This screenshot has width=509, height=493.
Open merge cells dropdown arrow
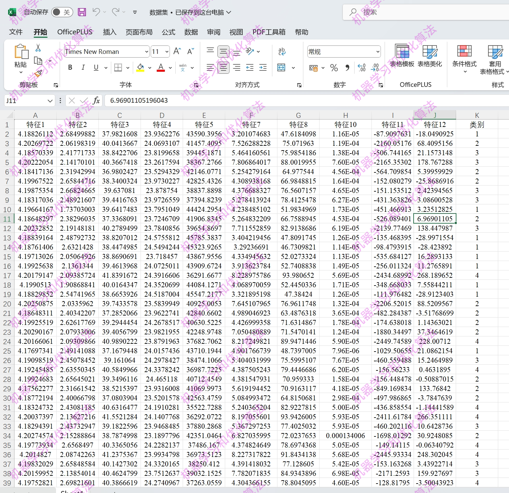293,68
